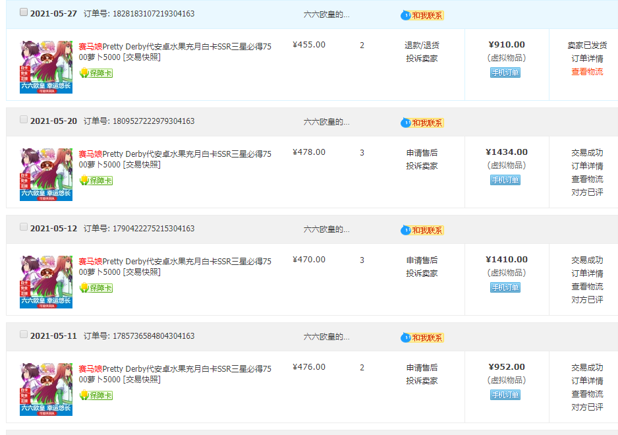618x435 pixels.
Task: Click order number 1785736584804304163
Action: click(x=154, y=336)
